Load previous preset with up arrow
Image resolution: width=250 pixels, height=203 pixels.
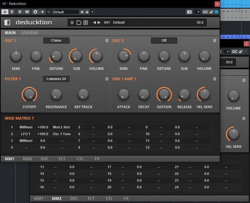pyautogui.click(x=82, y=12)
